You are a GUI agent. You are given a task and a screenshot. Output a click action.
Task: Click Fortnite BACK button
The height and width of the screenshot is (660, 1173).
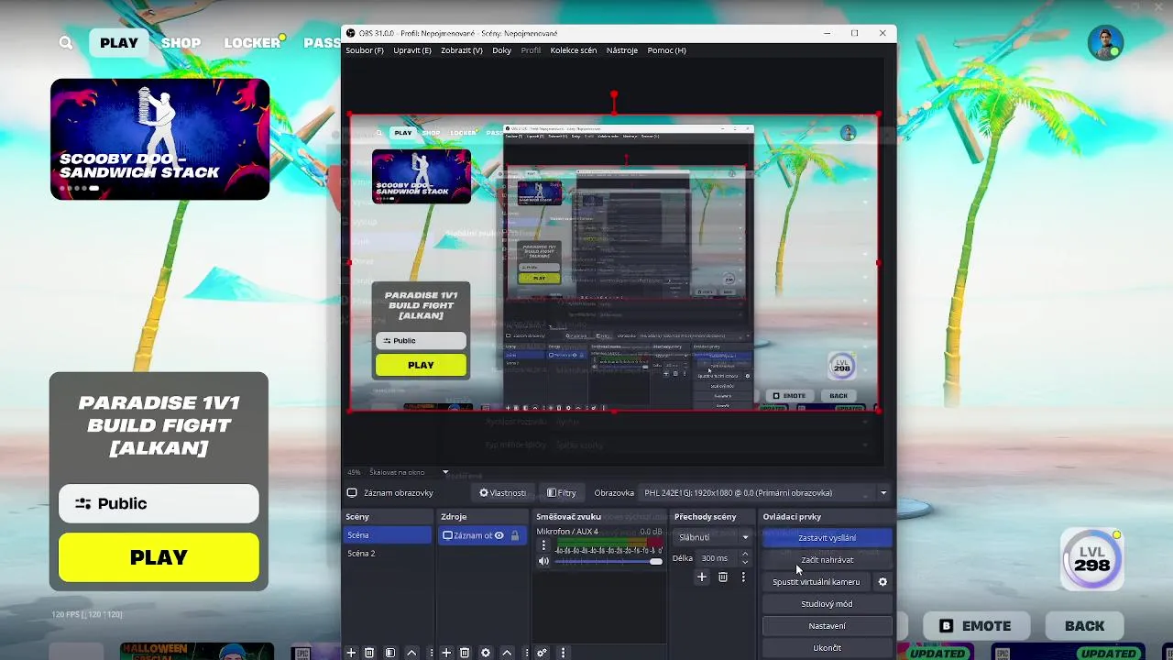click(x=1084, y=626)
